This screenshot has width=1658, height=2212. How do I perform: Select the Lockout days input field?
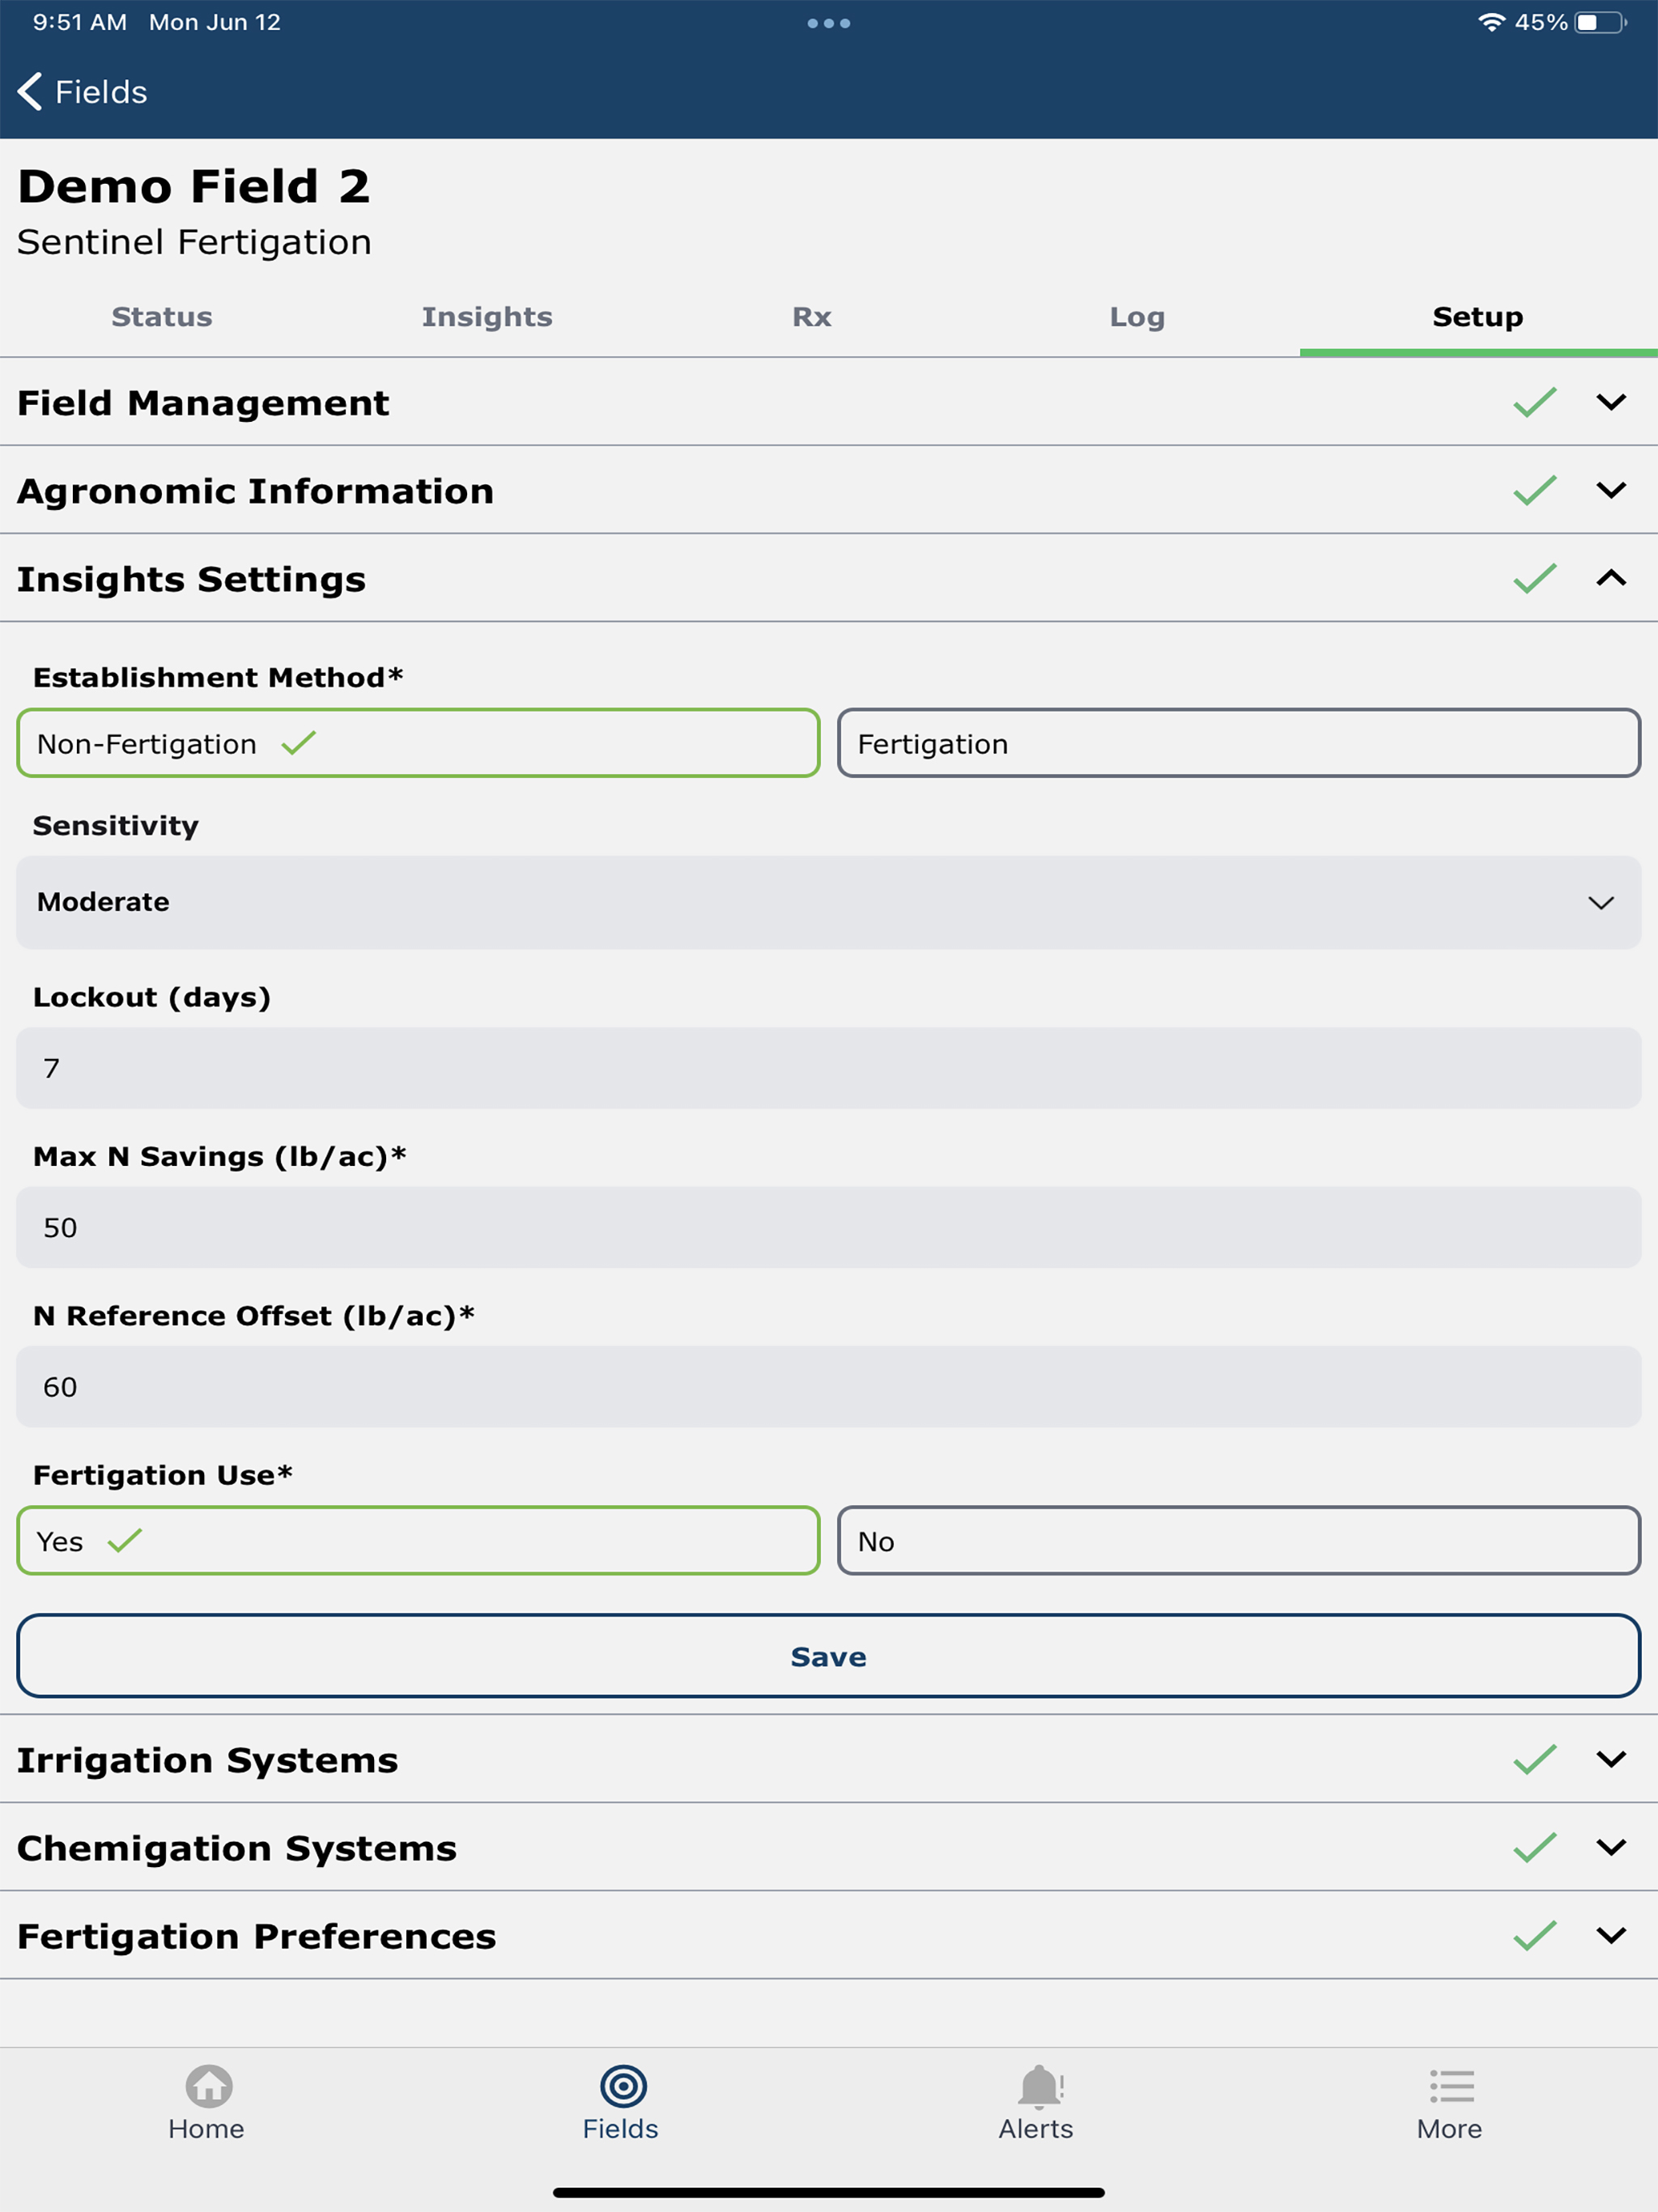tap(829, 1068)
